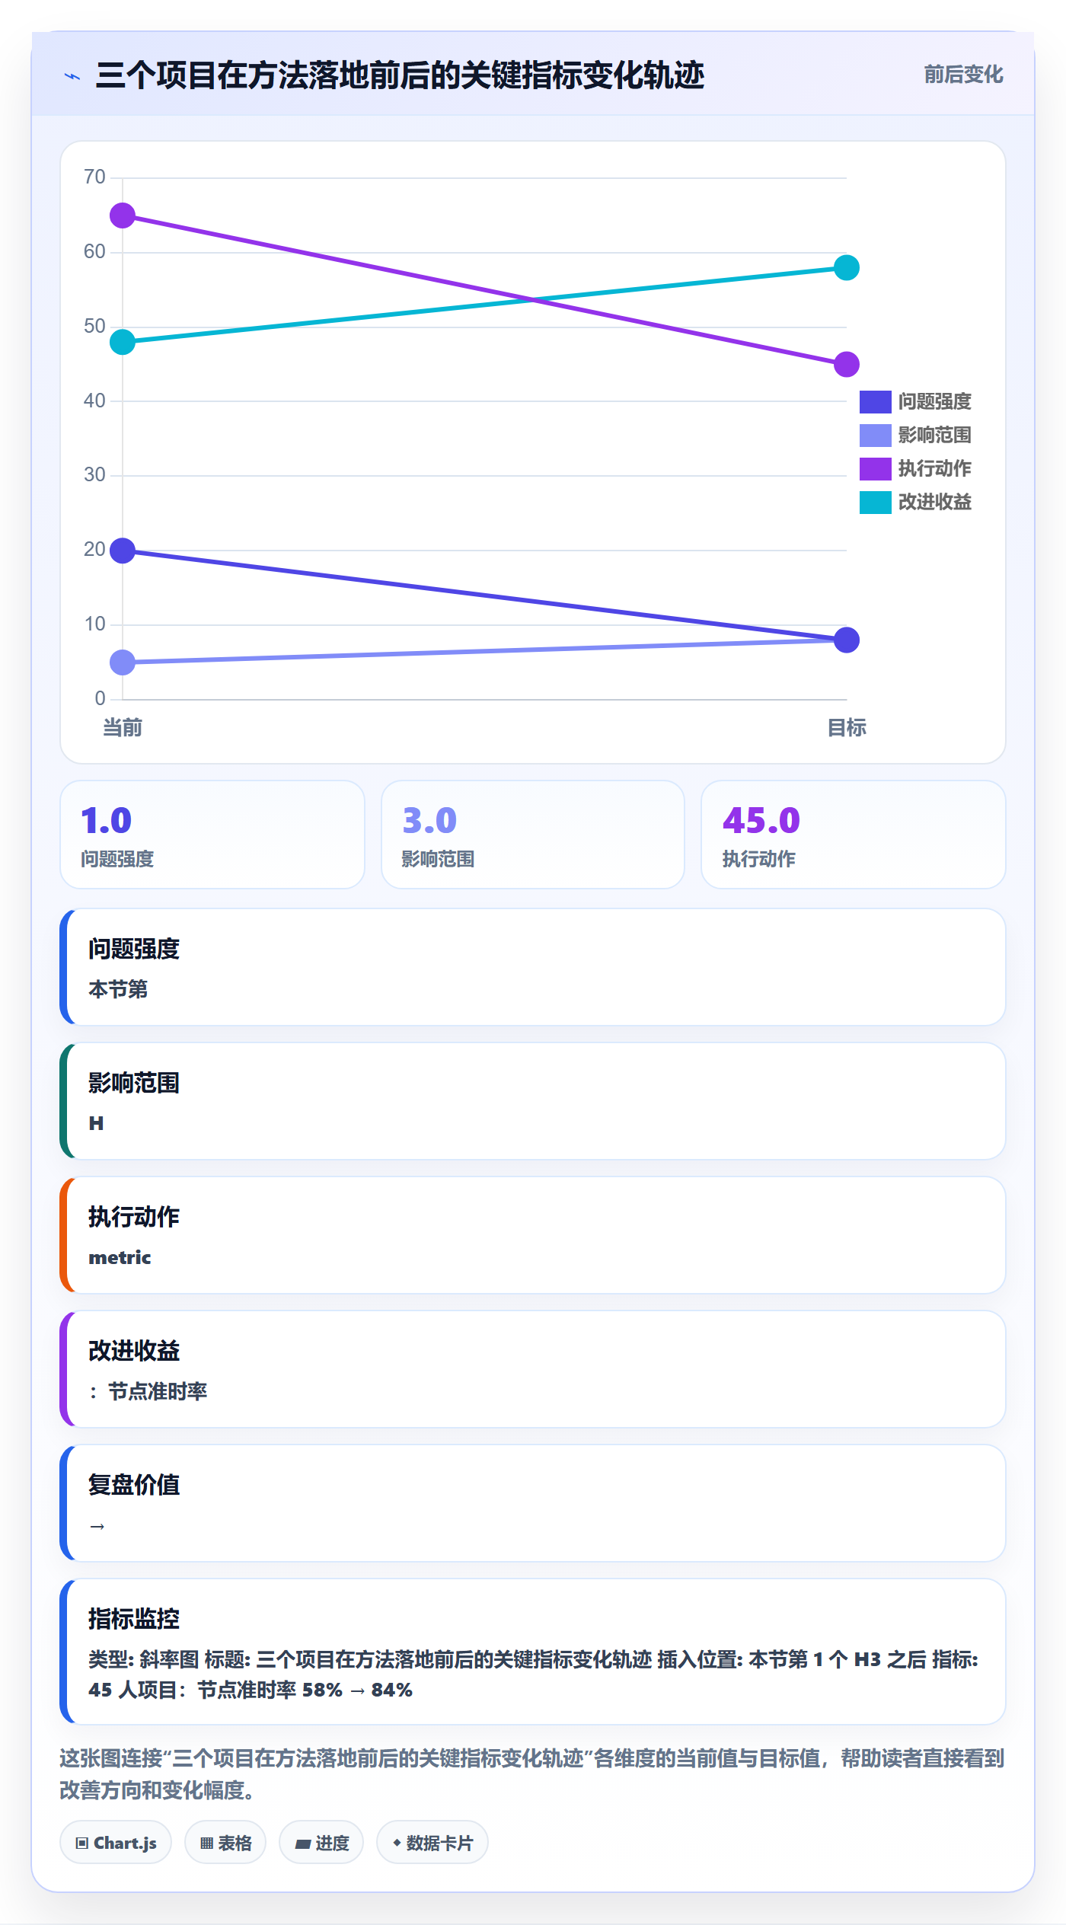Select the 问题强度 section card reading 本节第
The width and height of the screenshot is (1066, 1925).
pos(533,967)
